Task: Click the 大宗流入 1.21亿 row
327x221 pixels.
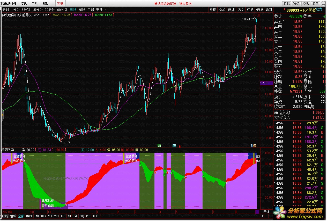Action: (x=300, y=118)
